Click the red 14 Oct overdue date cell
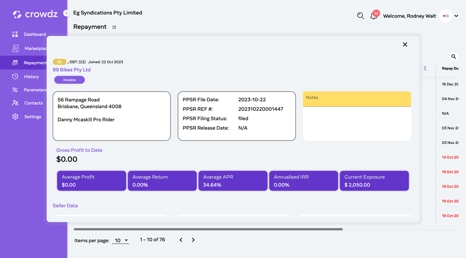 pyautogui.click(x=450, y=158)
